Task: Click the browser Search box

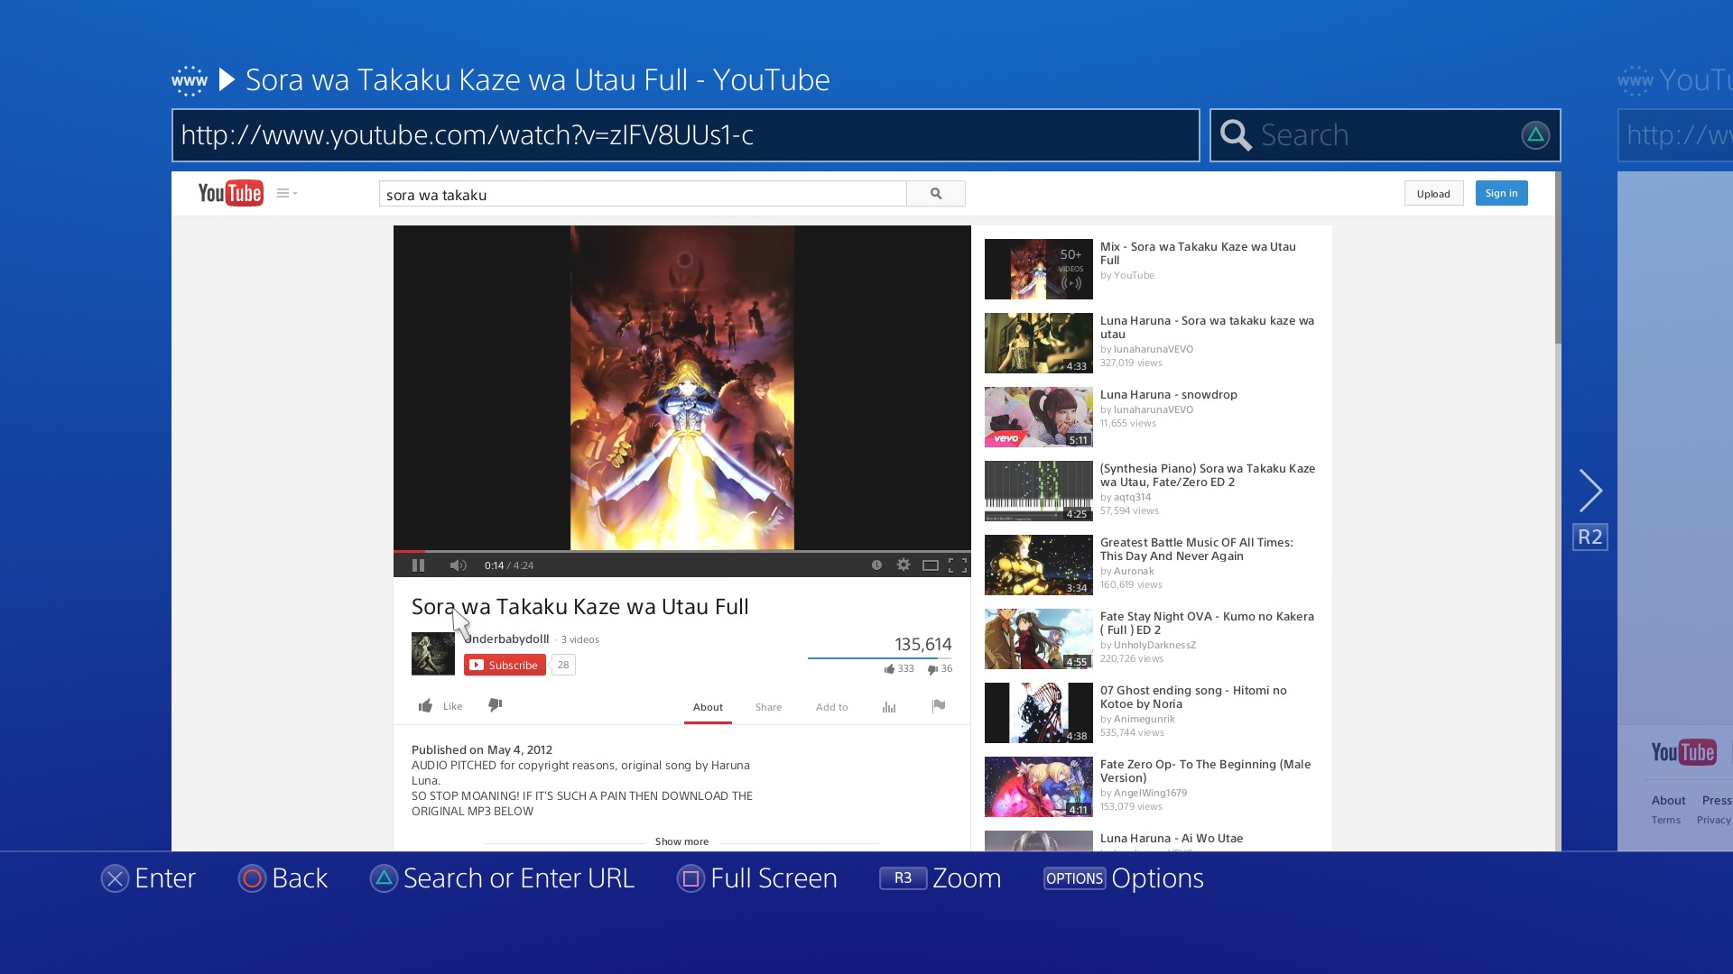Action: (1385, 135)
